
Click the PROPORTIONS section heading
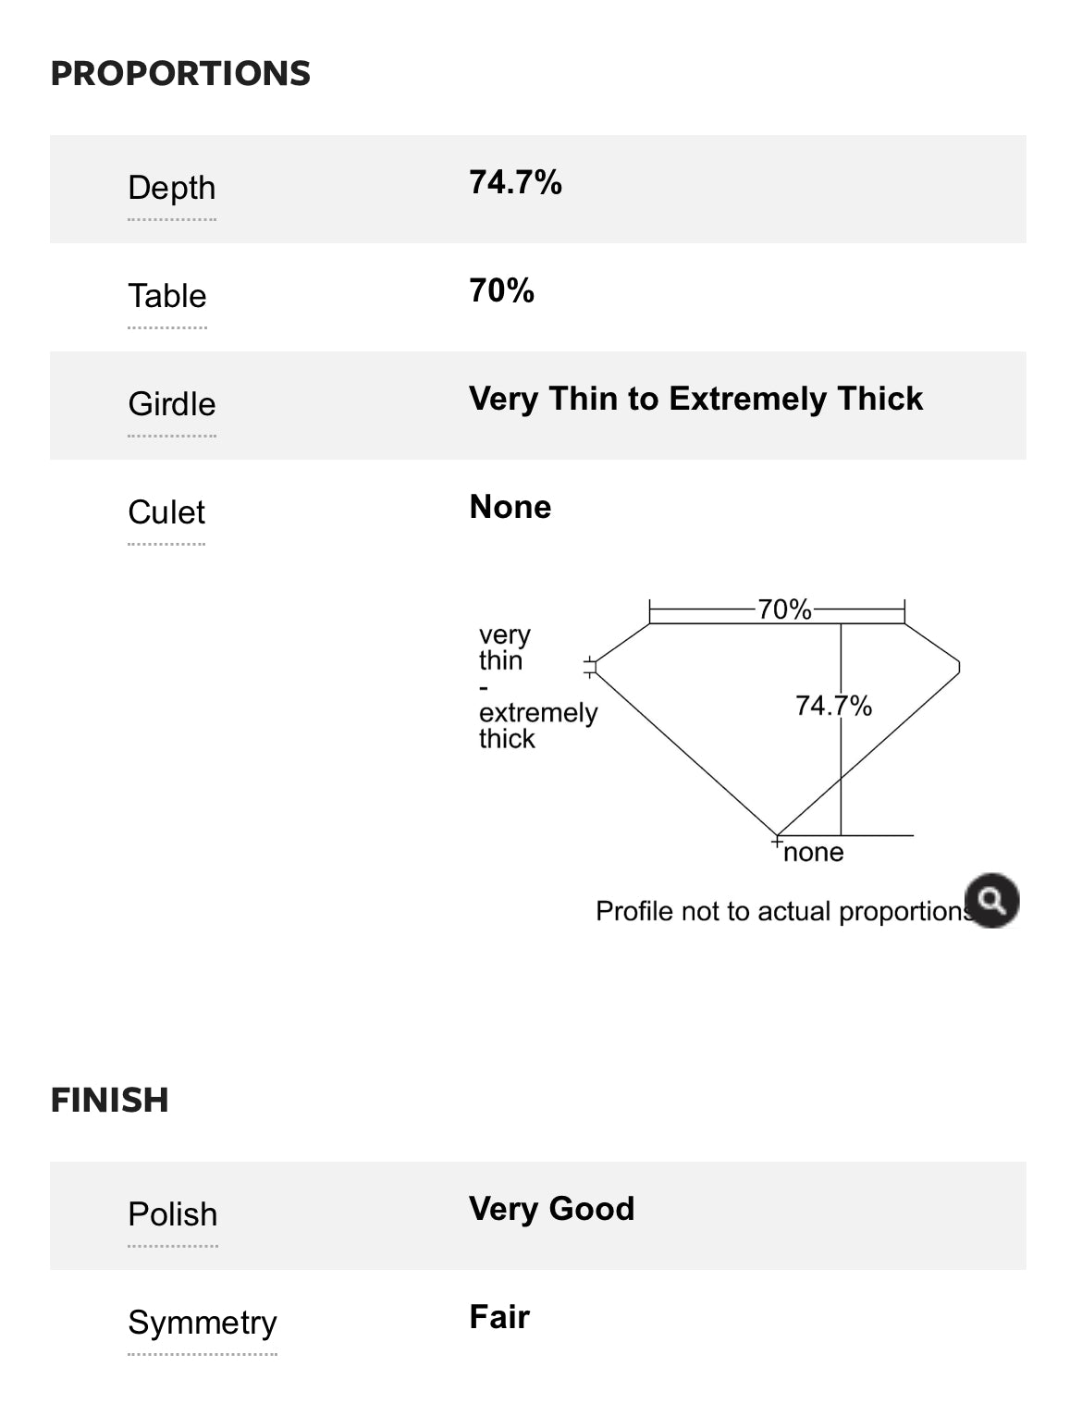click(180, 73)
